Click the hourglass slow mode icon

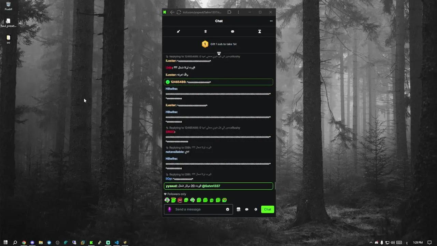coord(259,31)
